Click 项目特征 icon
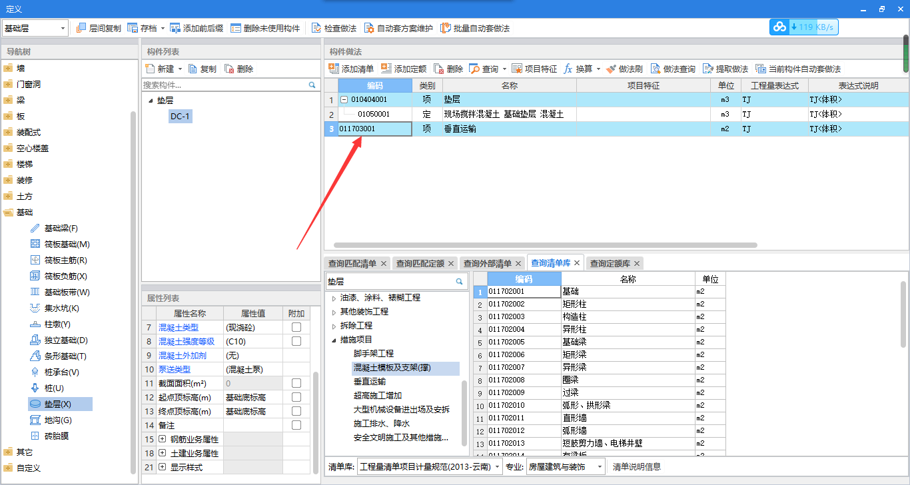This screenshot has height=485, width=910. pyautogui.click(x=517, y=69)
